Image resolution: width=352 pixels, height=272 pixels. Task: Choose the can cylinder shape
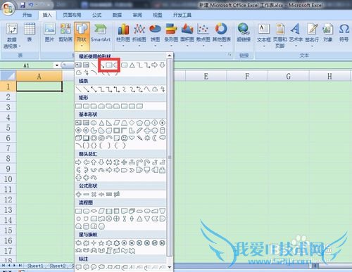click(163, 130)
